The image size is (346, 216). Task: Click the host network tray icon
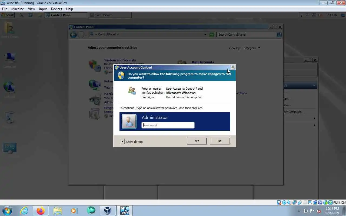pos(306,211)
